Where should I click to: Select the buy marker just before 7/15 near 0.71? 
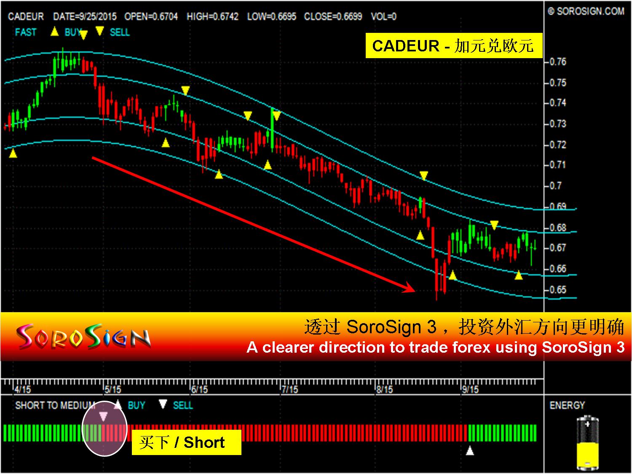click(268, 165)
